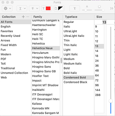115x116 pixels.
Task: Click the shadow blur slider
Action: [100, 10]
